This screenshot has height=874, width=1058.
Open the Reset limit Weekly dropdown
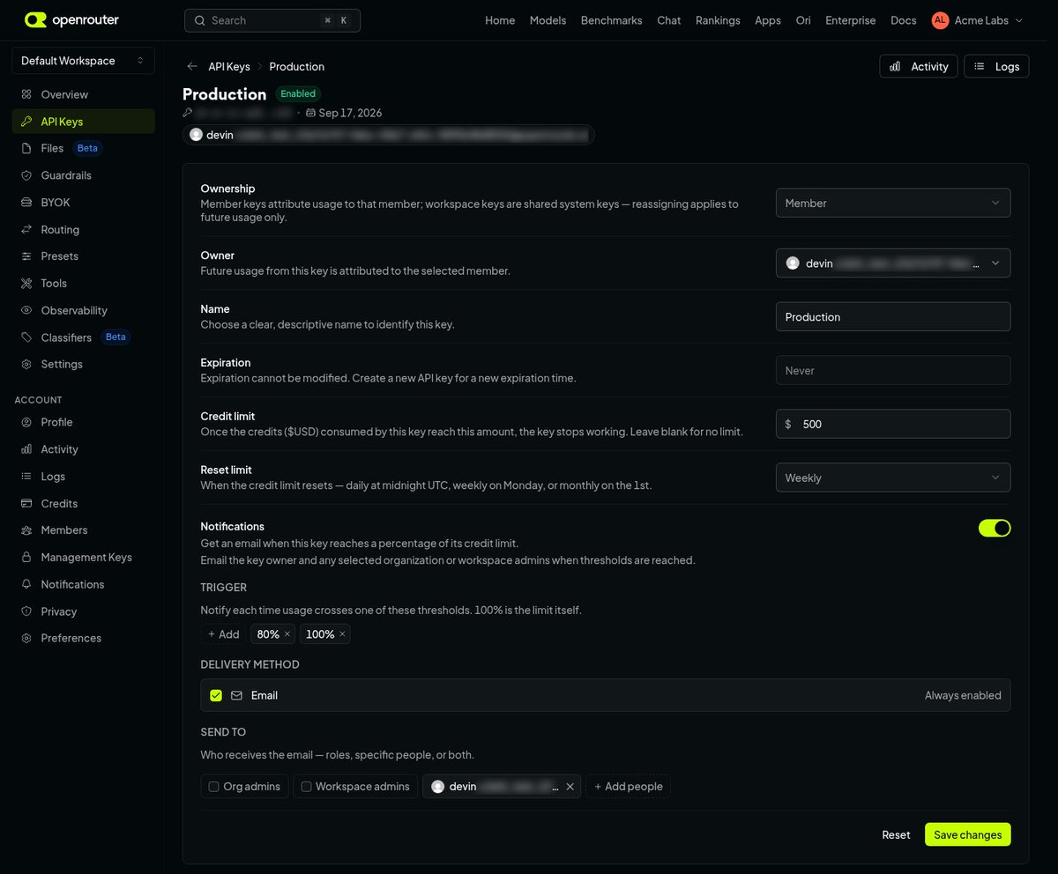pyautogui.click(x=893, y=478)
